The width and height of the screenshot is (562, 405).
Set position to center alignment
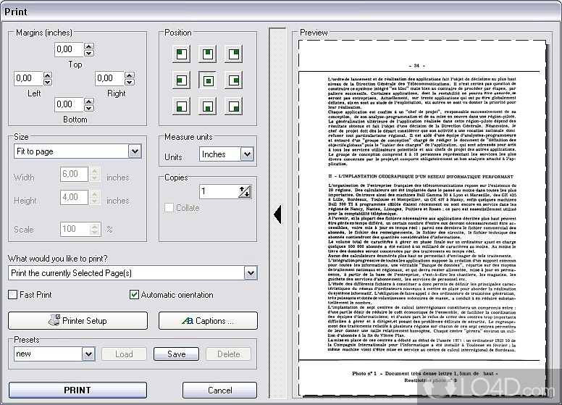click(x=208, y=80)
